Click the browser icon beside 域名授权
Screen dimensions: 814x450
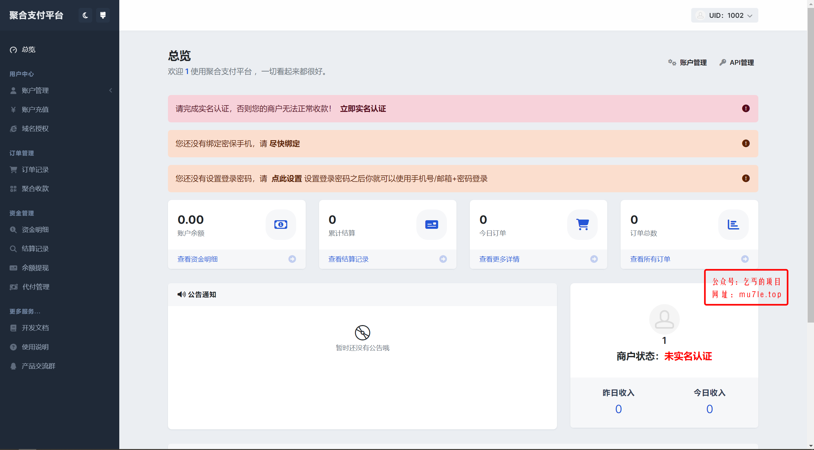(x=13, y=129)
